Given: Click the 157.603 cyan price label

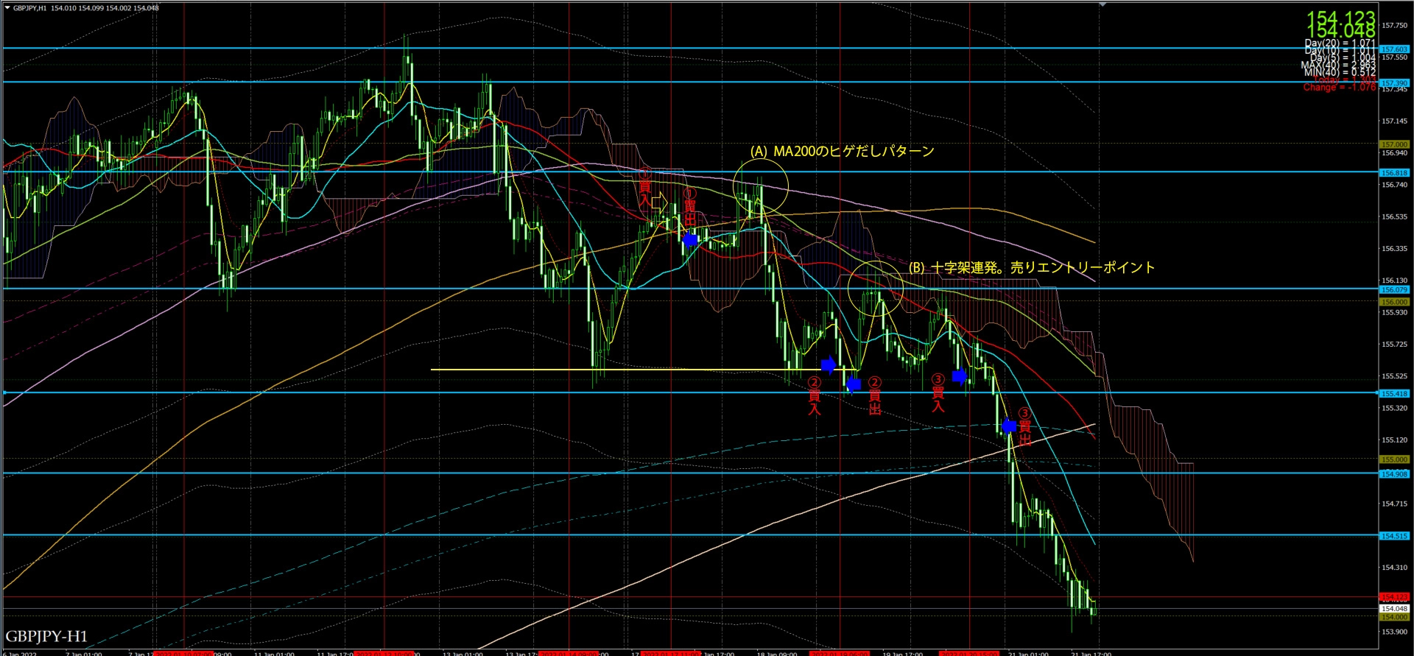Looking at the screenshot, I should [1394, 49].
